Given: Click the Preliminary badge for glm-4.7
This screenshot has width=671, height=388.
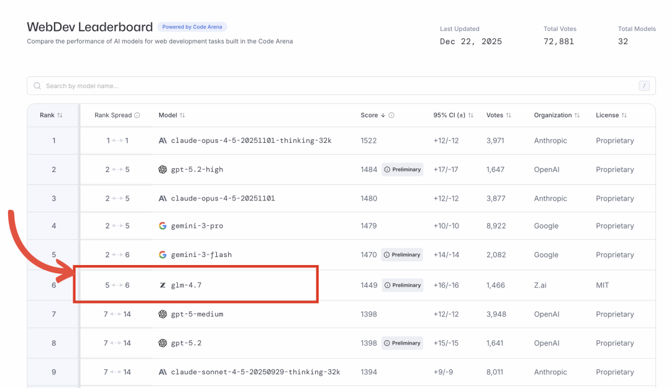Looking at the screenshot, I should (x=402, y=286).
